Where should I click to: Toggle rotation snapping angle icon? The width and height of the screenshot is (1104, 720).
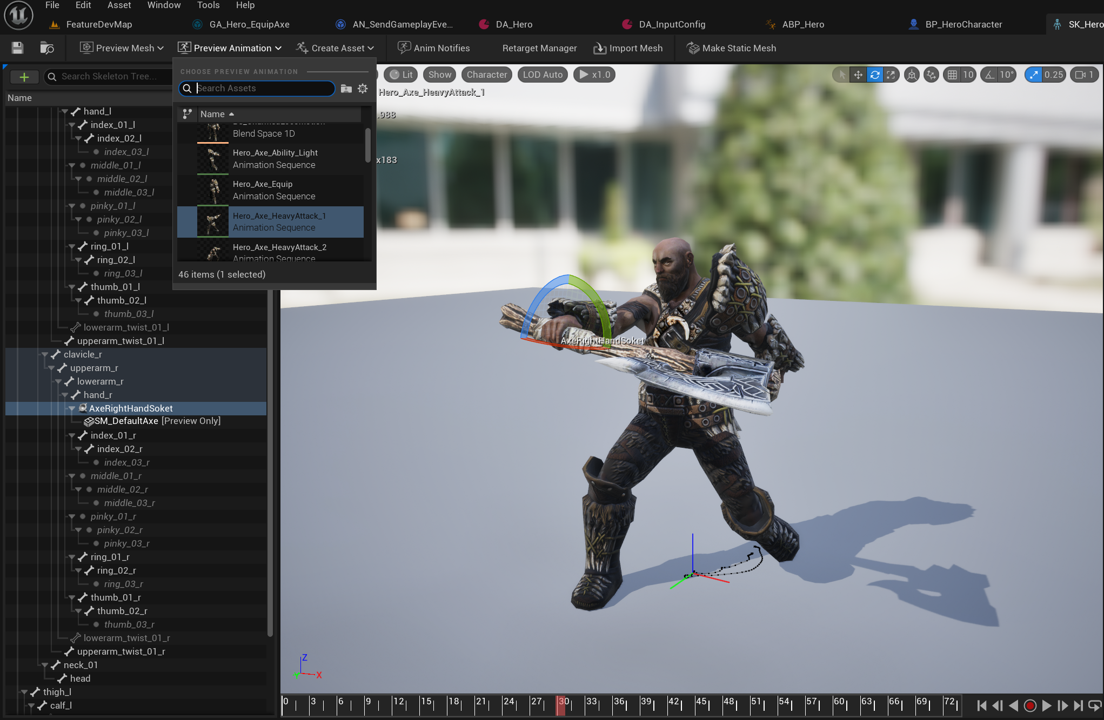pyautogui.click(x=990, y=75)
